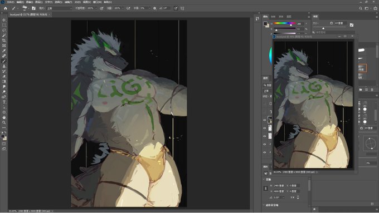Viewport: 379px width, 213px height.
Task: Select the Zoom tool in left toolbar
Action: (x=4, y=122)
